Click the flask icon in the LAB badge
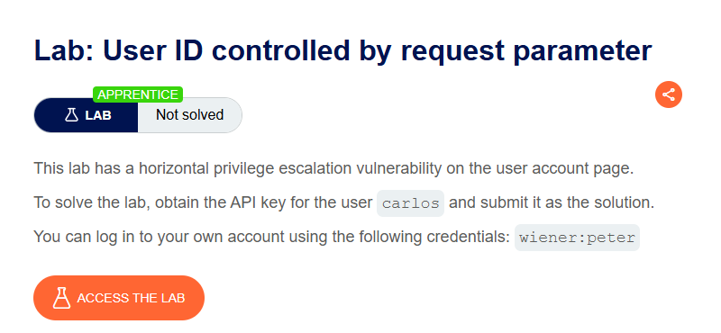The width and height of the screenshot is (721, 333). (x=71, y=115)
